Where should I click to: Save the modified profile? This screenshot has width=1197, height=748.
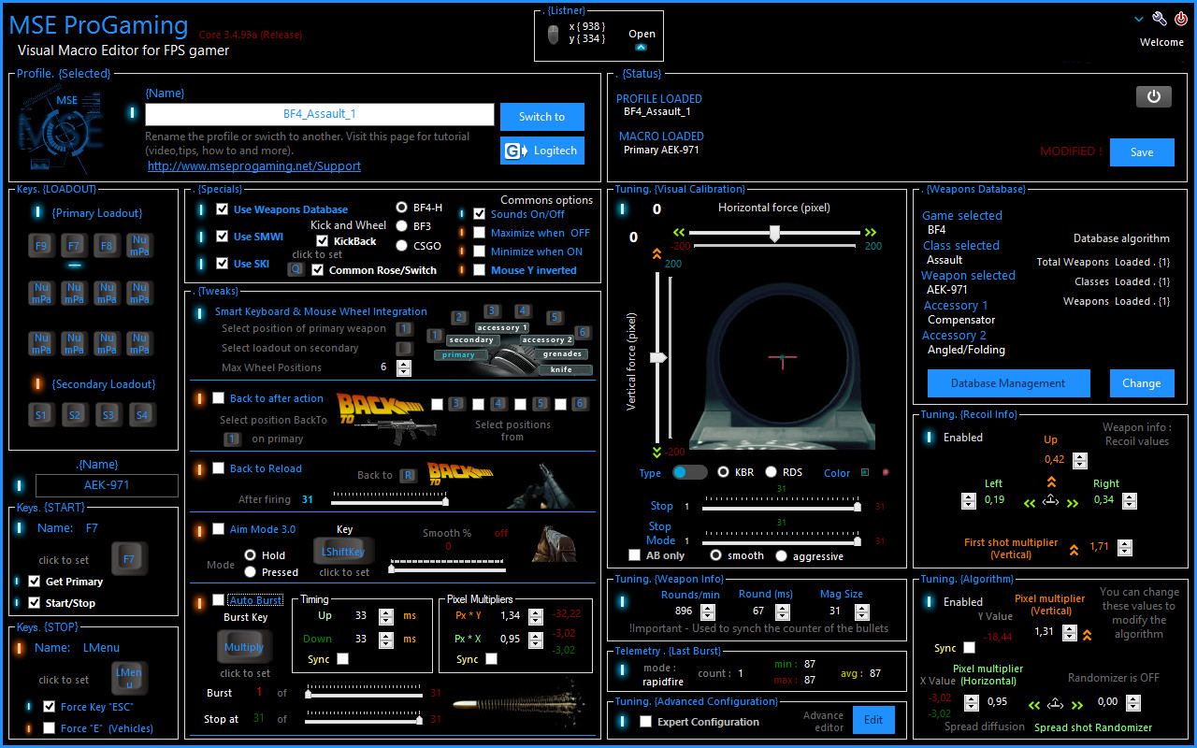coord(1142,152)
